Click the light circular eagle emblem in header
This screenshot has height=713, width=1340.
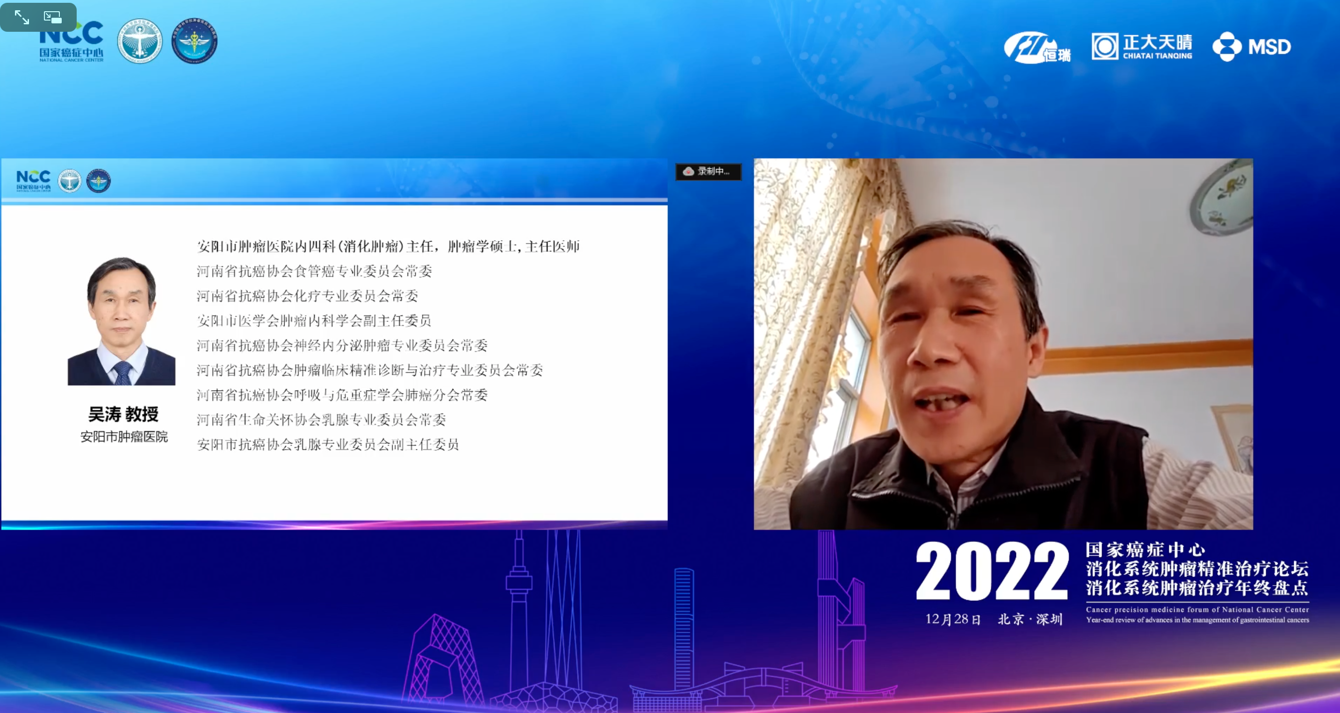point(139,42)
